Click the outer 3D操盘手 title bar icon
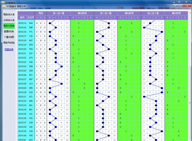The image size is (192, 141). [3, 2]
